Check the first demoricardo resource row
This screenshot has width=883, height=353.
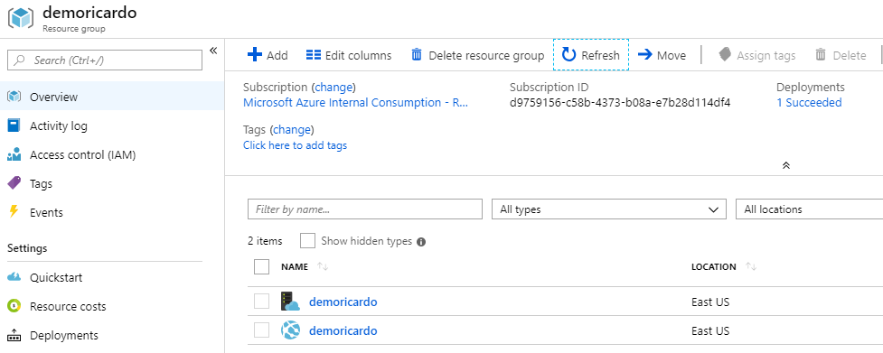(262, 302)
